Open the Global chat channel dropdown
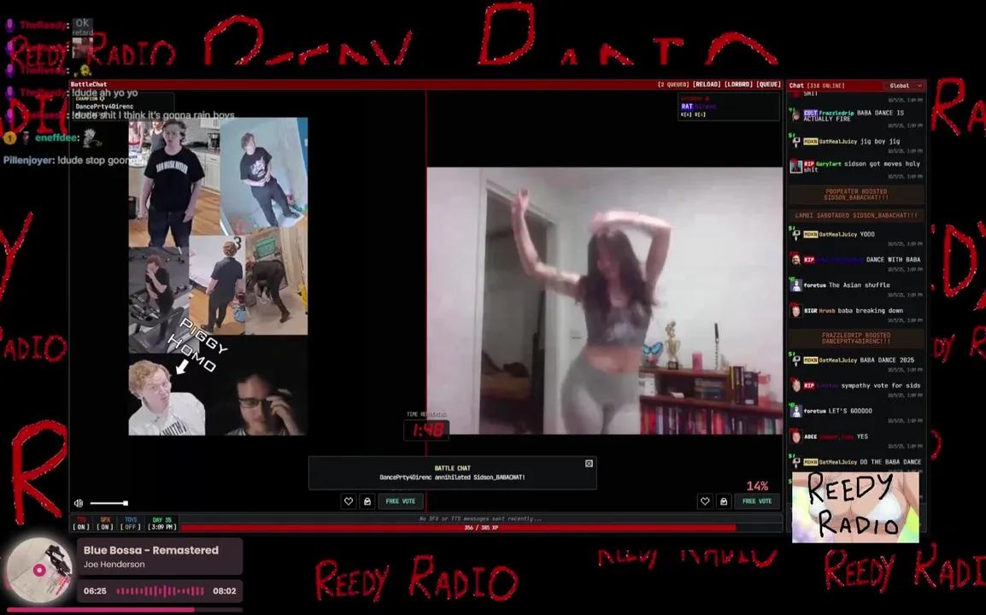The height and width of the screenshot is (615, 986). [905, 85]
